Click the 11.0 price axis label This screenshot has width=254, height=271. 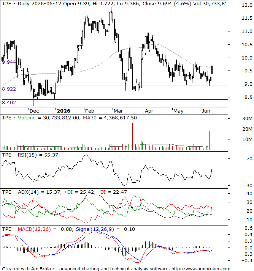(x=247, y=31)
